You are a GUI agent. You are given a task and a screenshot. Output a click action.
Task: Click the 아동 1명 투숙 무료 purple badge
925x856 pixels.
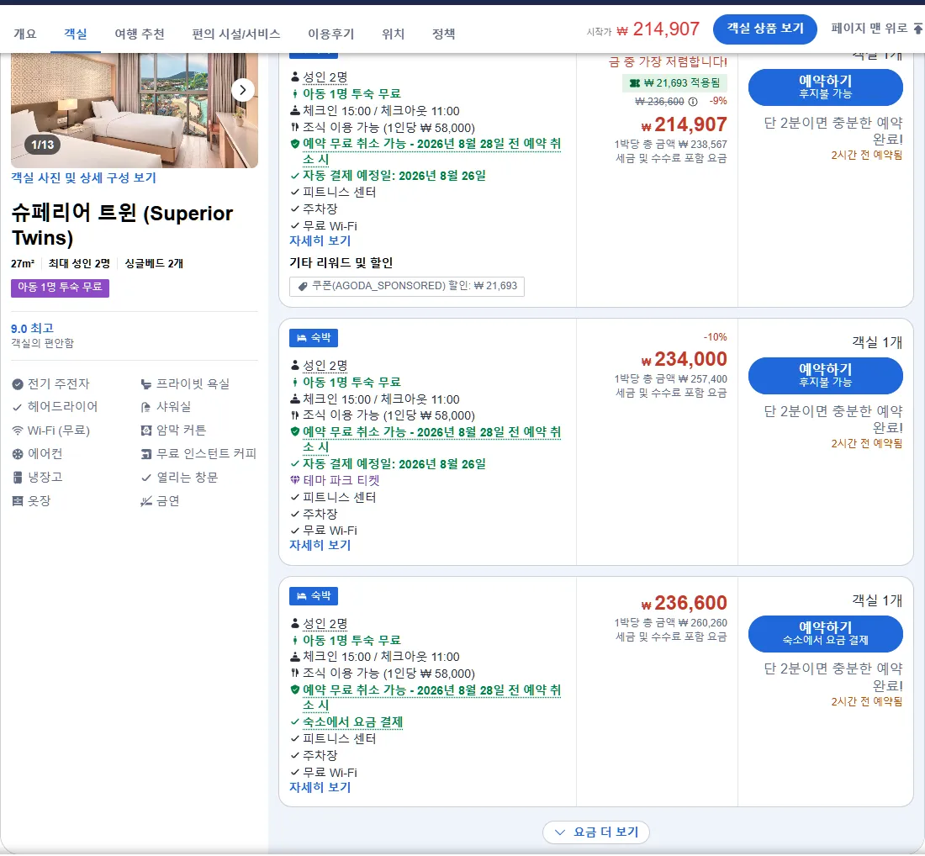[x=60, y=288]
